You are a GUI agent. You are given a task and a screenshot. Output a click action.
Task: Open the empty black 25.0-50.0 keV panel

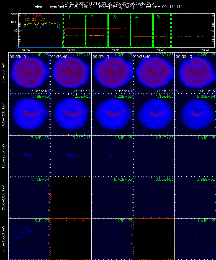pyautogui.click(x=71, y=197)
